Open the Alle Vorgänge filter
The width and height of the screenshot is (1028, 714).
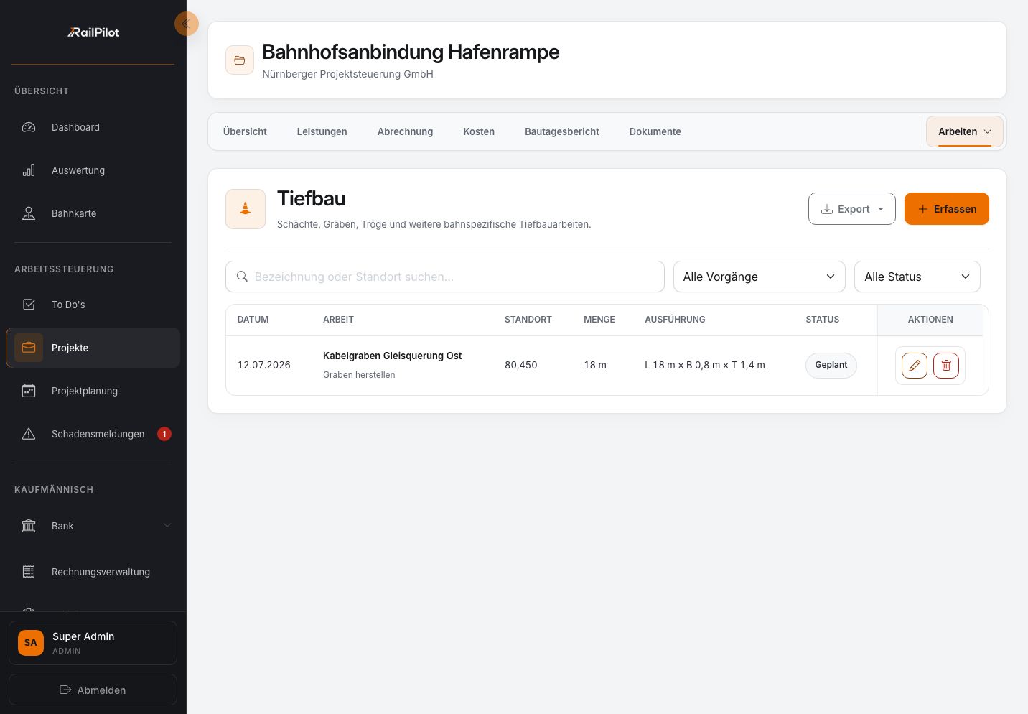point(760,277)
